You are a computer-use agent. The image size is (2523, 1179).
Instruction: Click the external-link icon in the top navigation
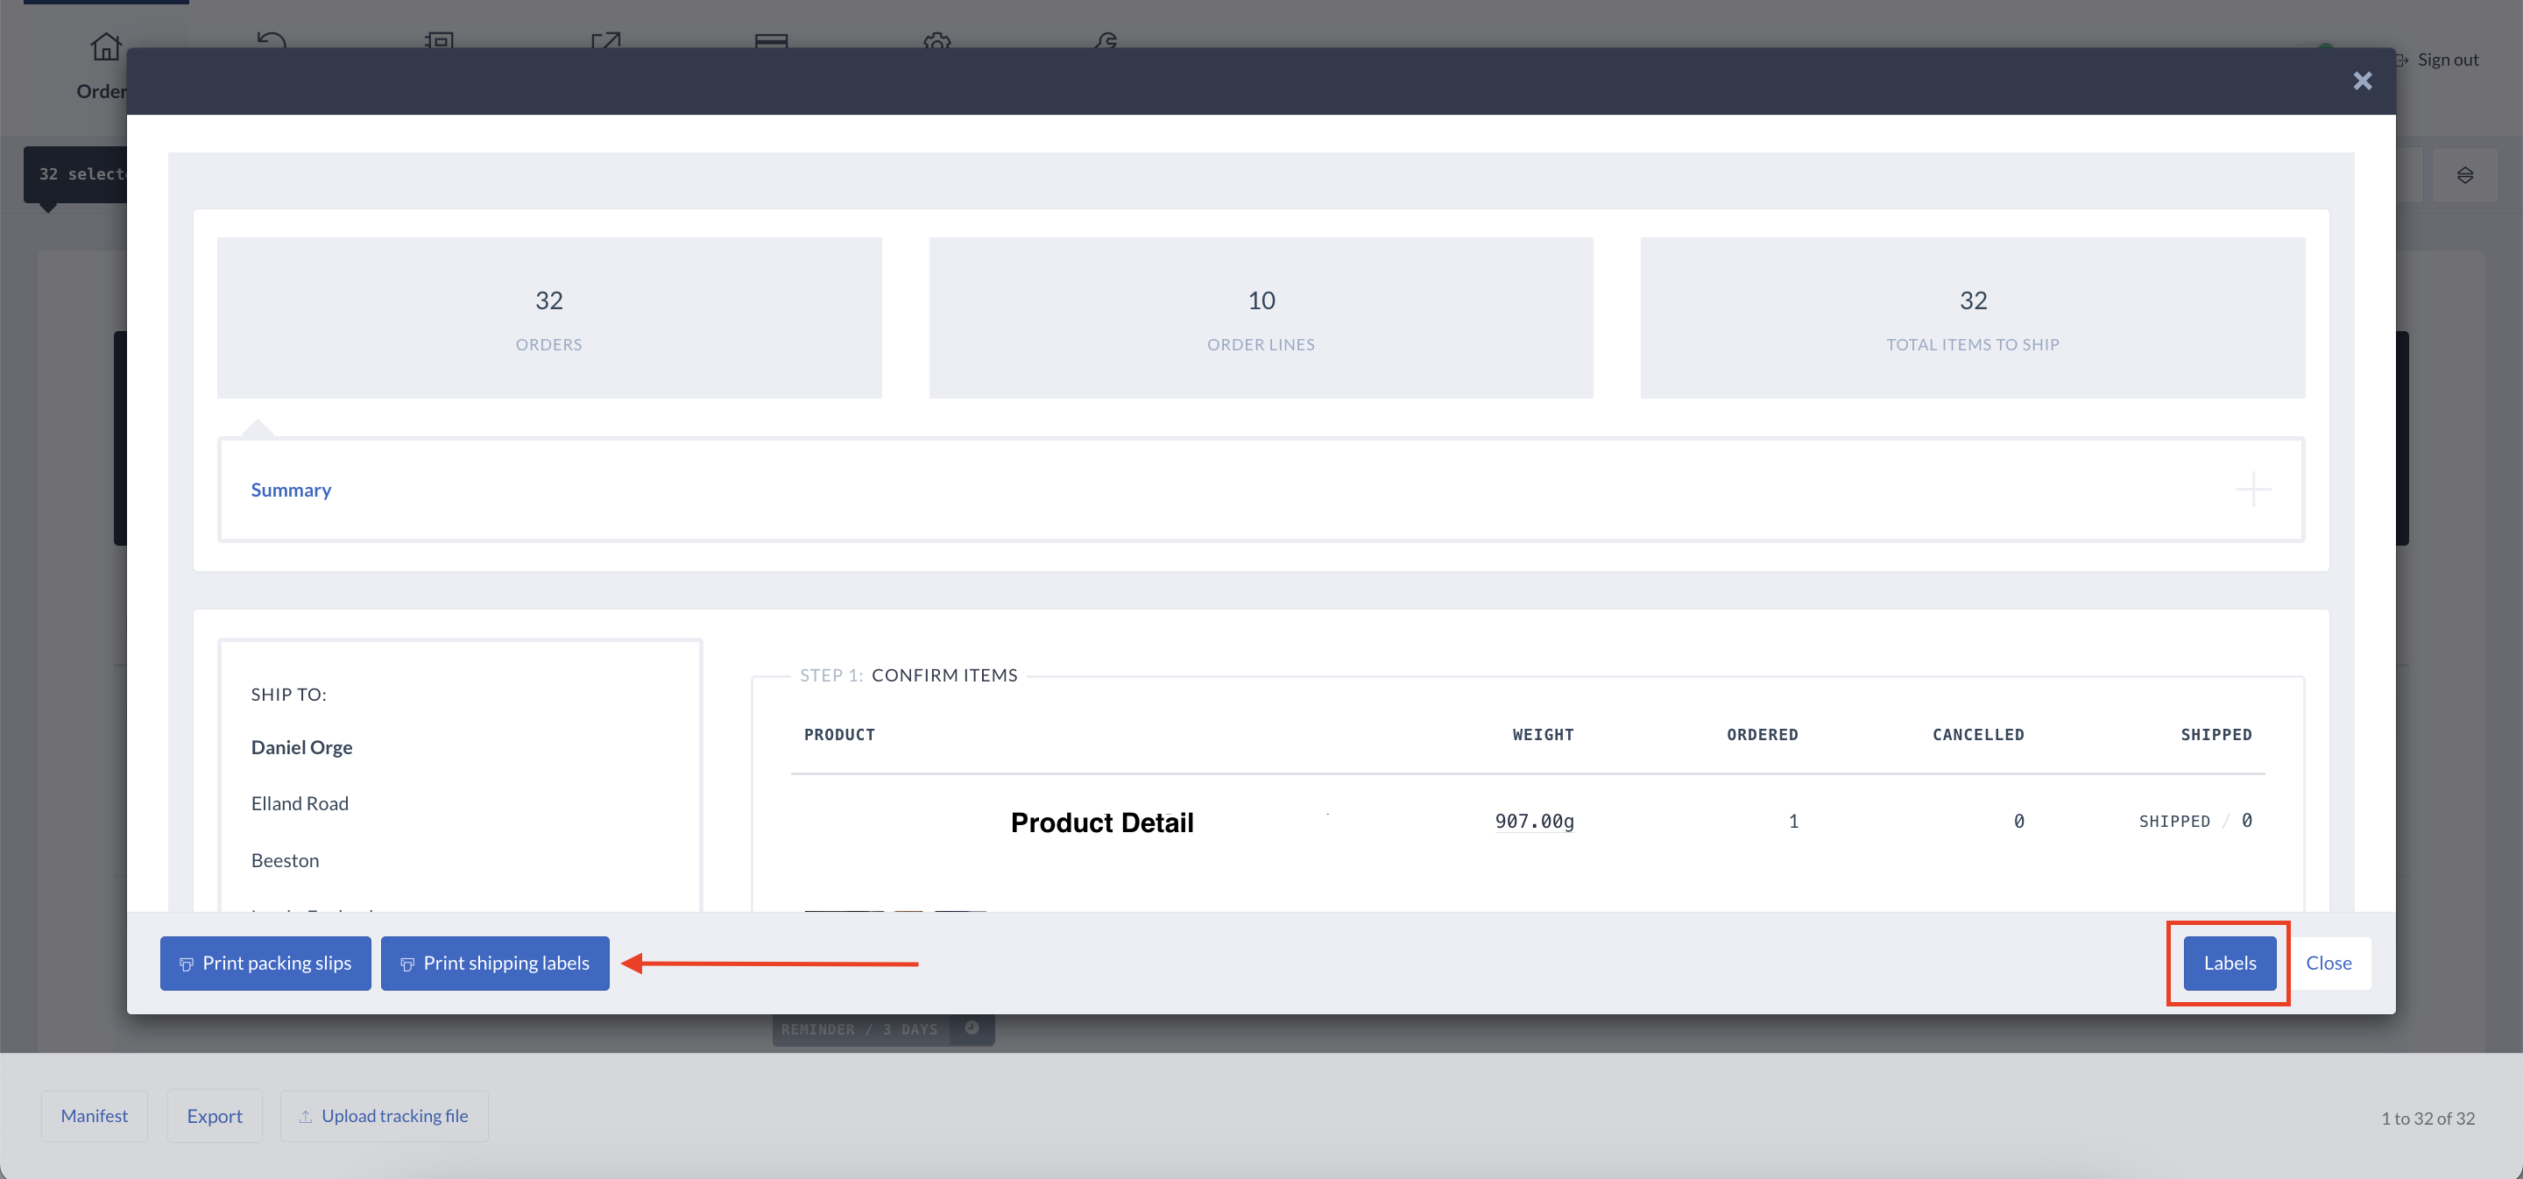[x=605, y=40]
